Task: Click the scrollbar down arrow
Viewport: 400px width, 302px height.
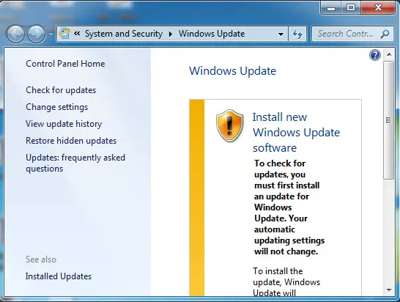Action: coord(389,290)
